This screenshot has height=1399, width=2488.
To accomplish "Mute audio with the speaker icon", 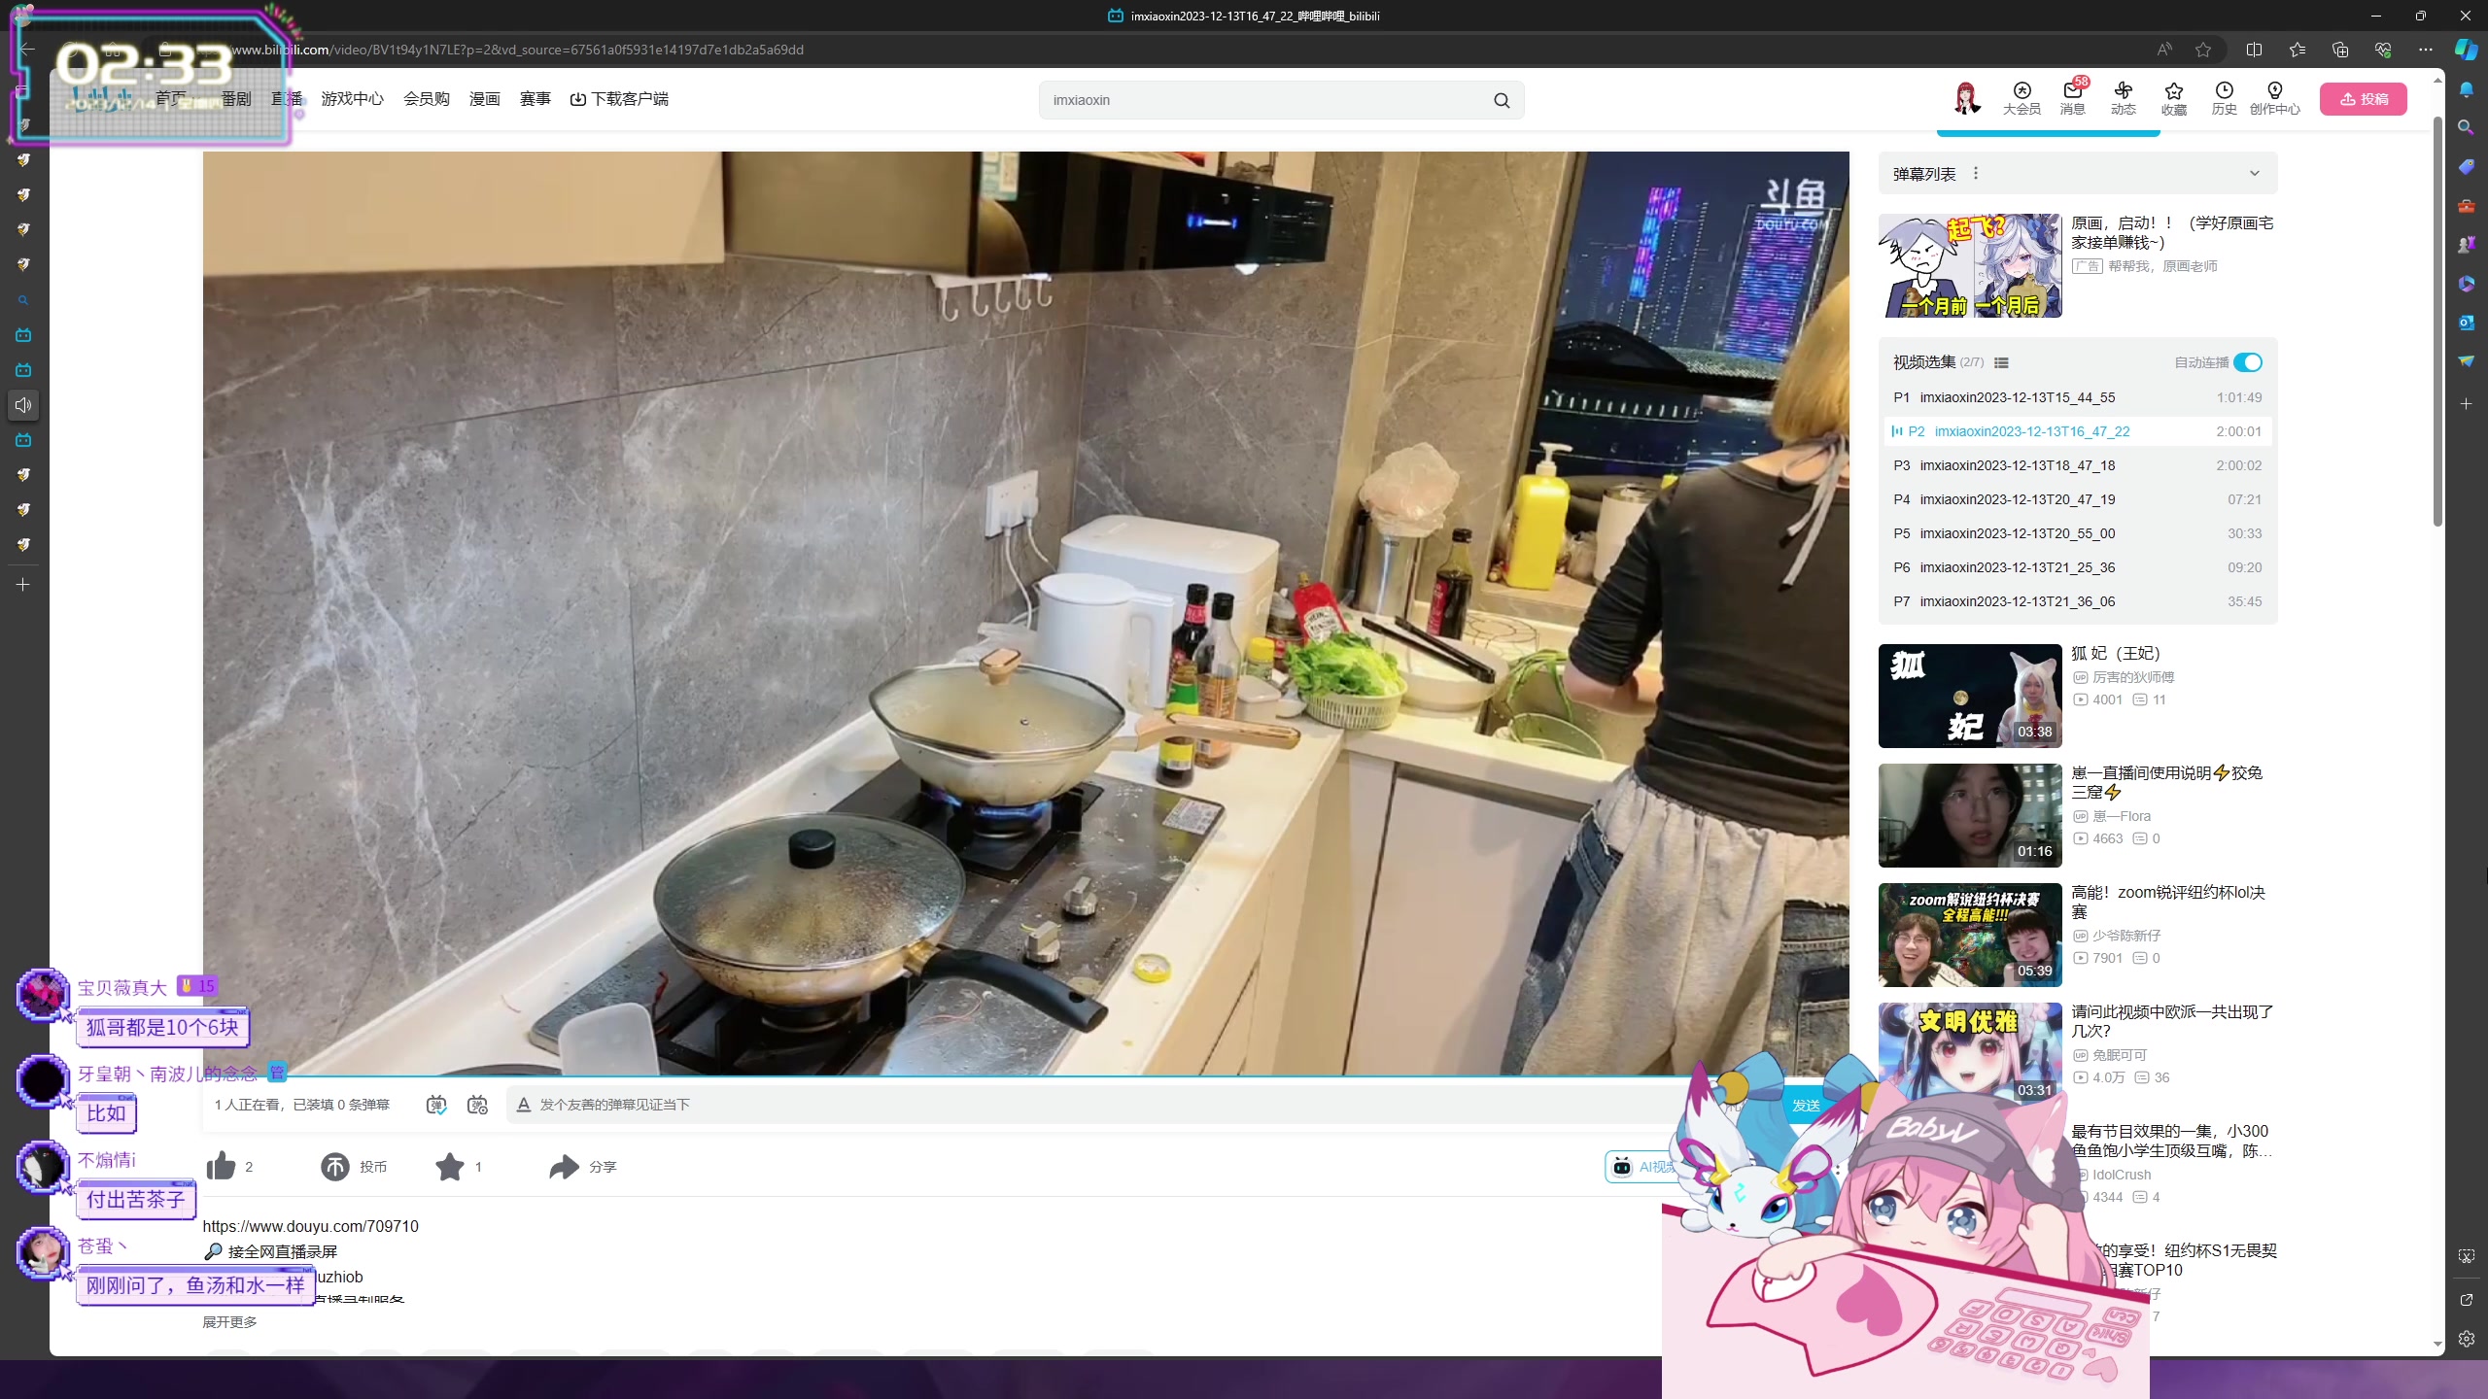I will pyautogui.click(x=23, y=405).
